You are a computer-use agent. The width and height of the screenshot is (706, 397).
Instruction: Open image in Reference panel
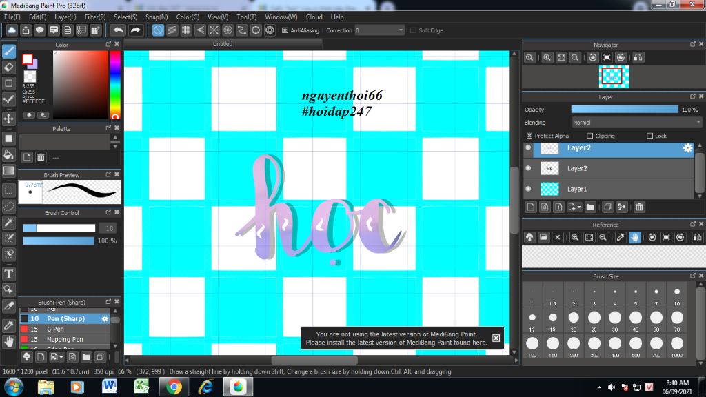pyautogui.click(x=543, y=237)
